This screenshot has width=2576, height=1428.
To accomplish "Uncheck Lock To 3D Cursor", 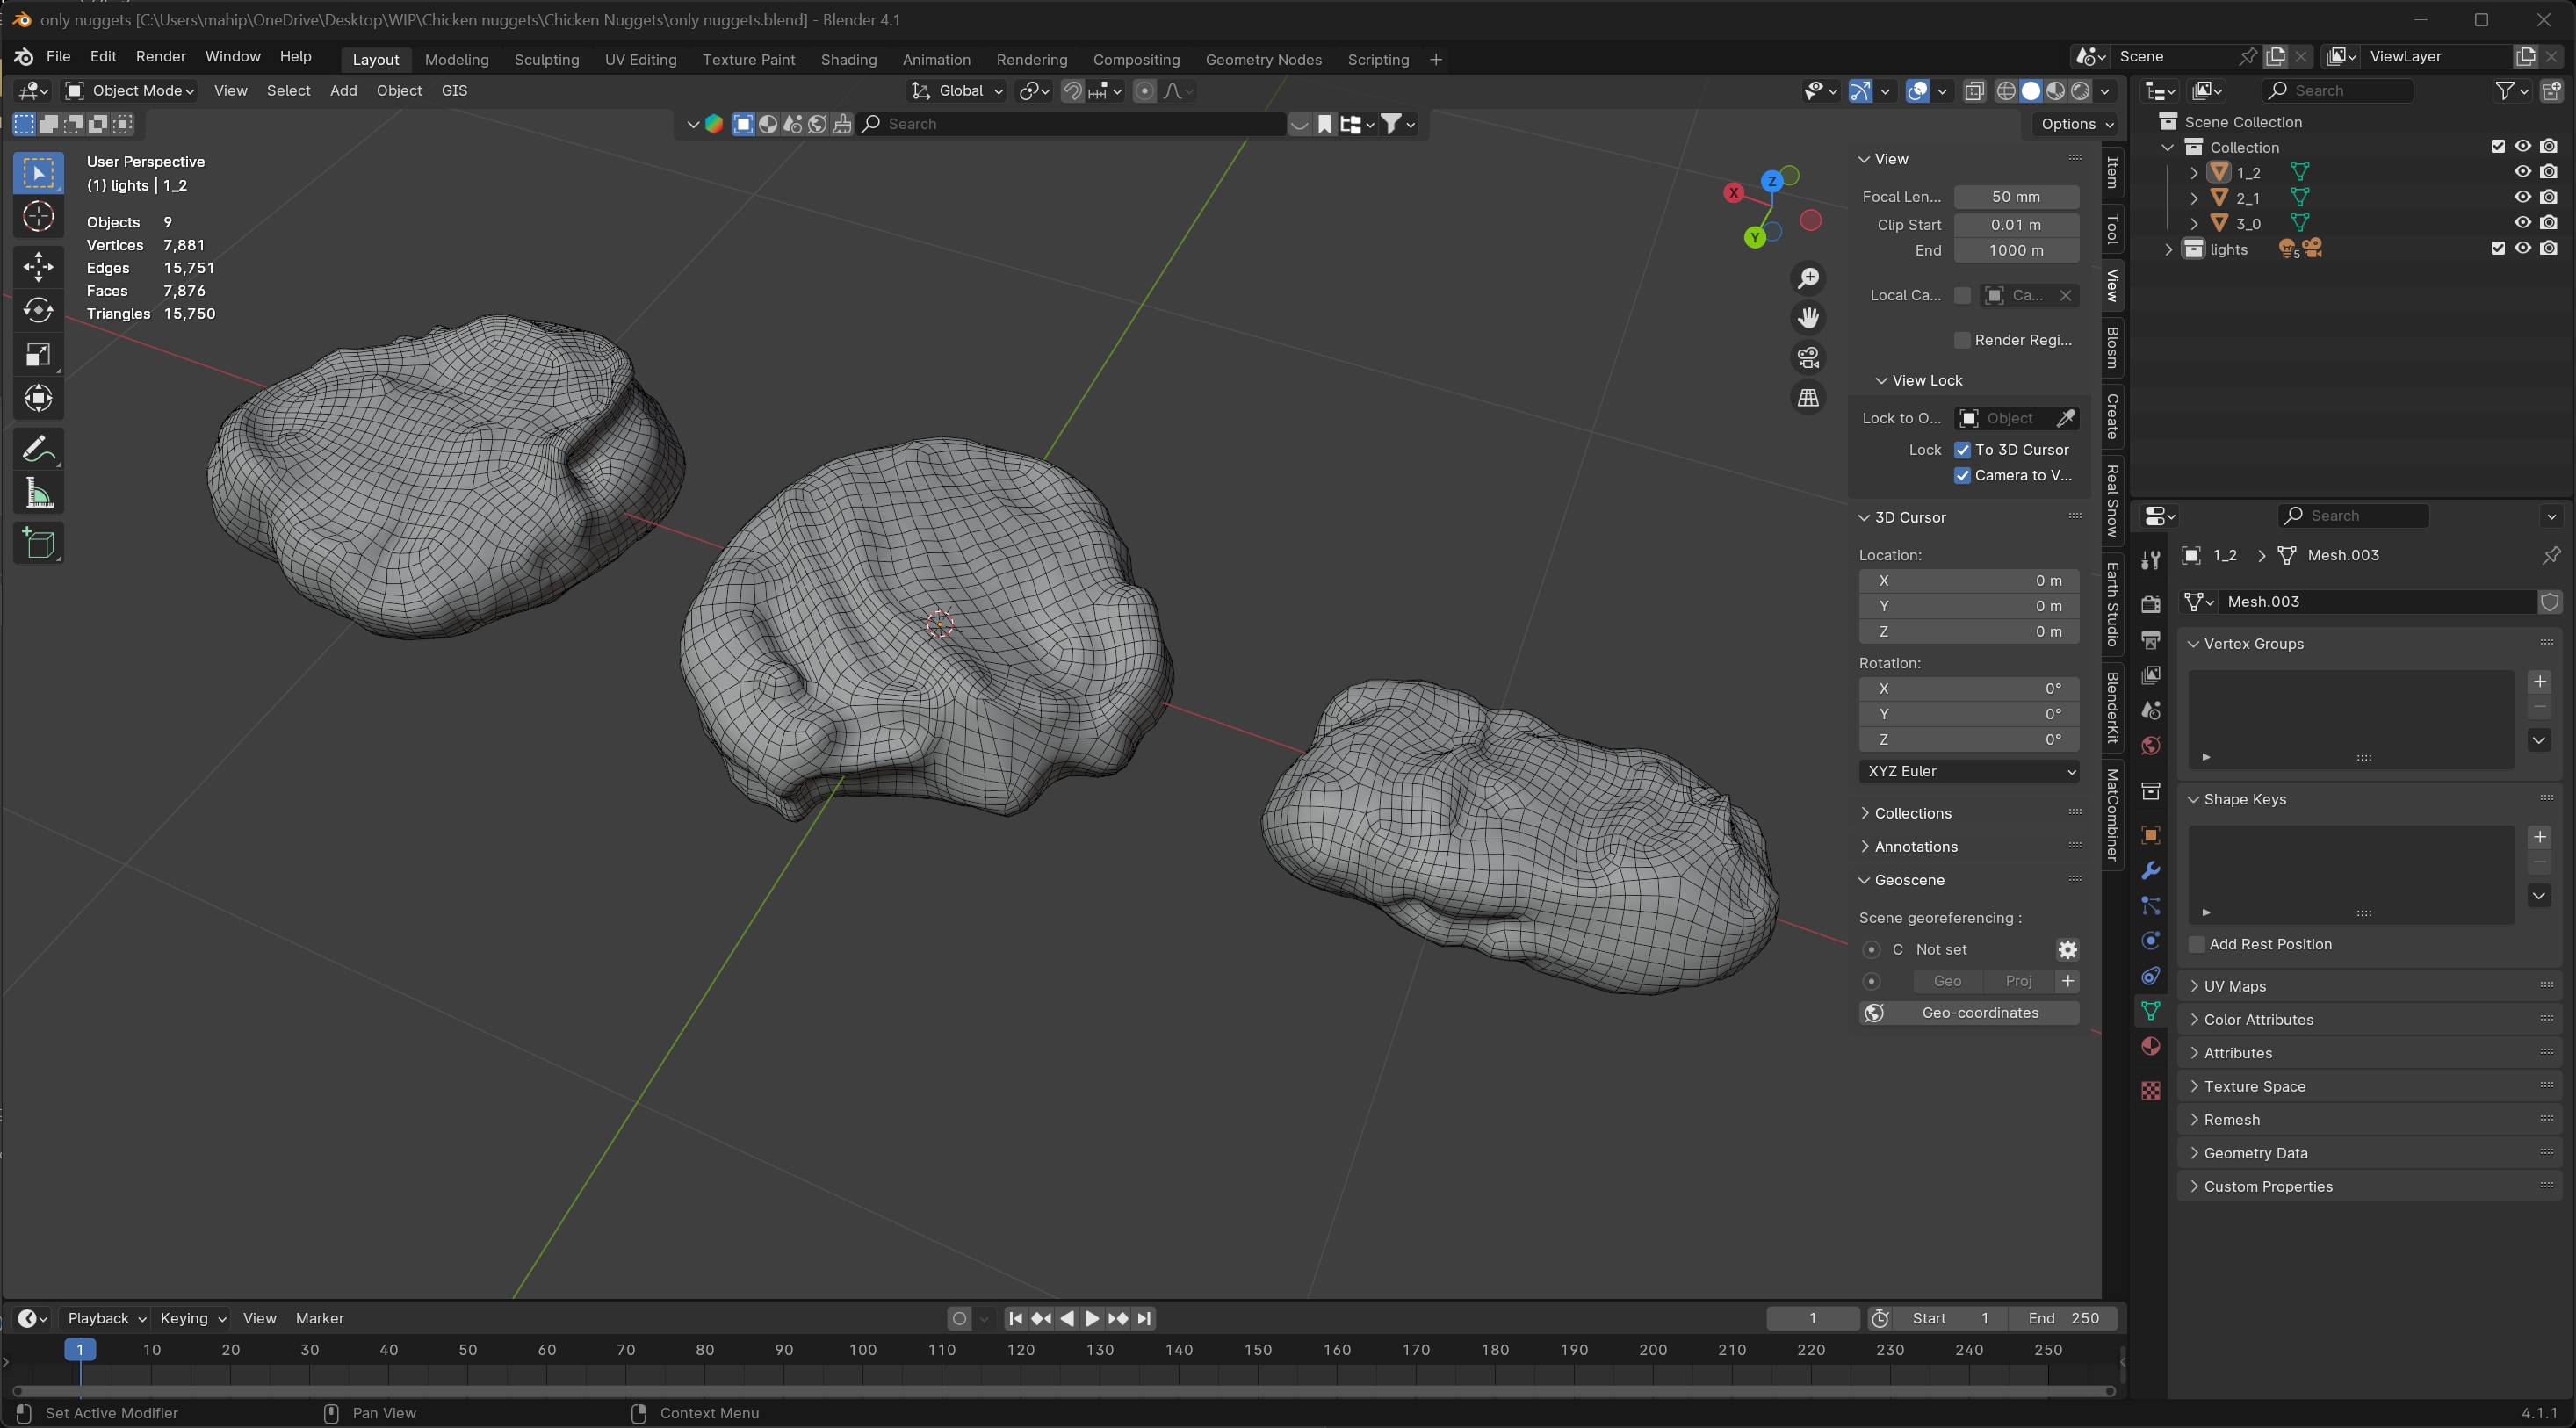I will pyautogui.click(x=1962, y=450).
